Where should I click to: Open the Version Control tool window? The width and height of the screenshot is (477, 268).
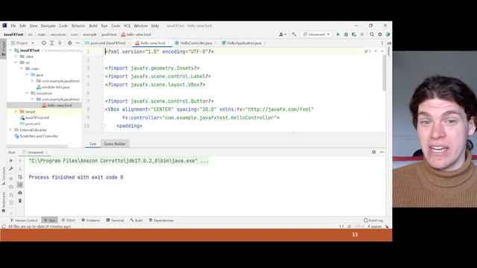24,220
